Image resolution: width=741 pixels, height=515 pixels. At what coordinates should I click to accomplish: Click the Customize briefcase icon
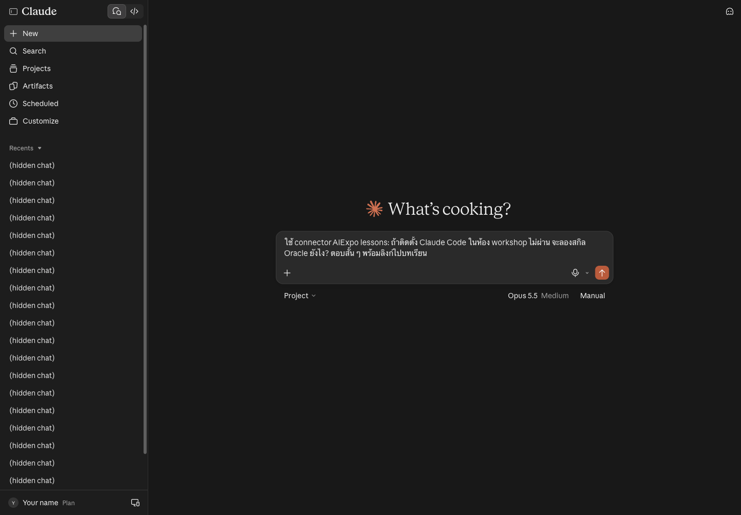coord(13,121)
